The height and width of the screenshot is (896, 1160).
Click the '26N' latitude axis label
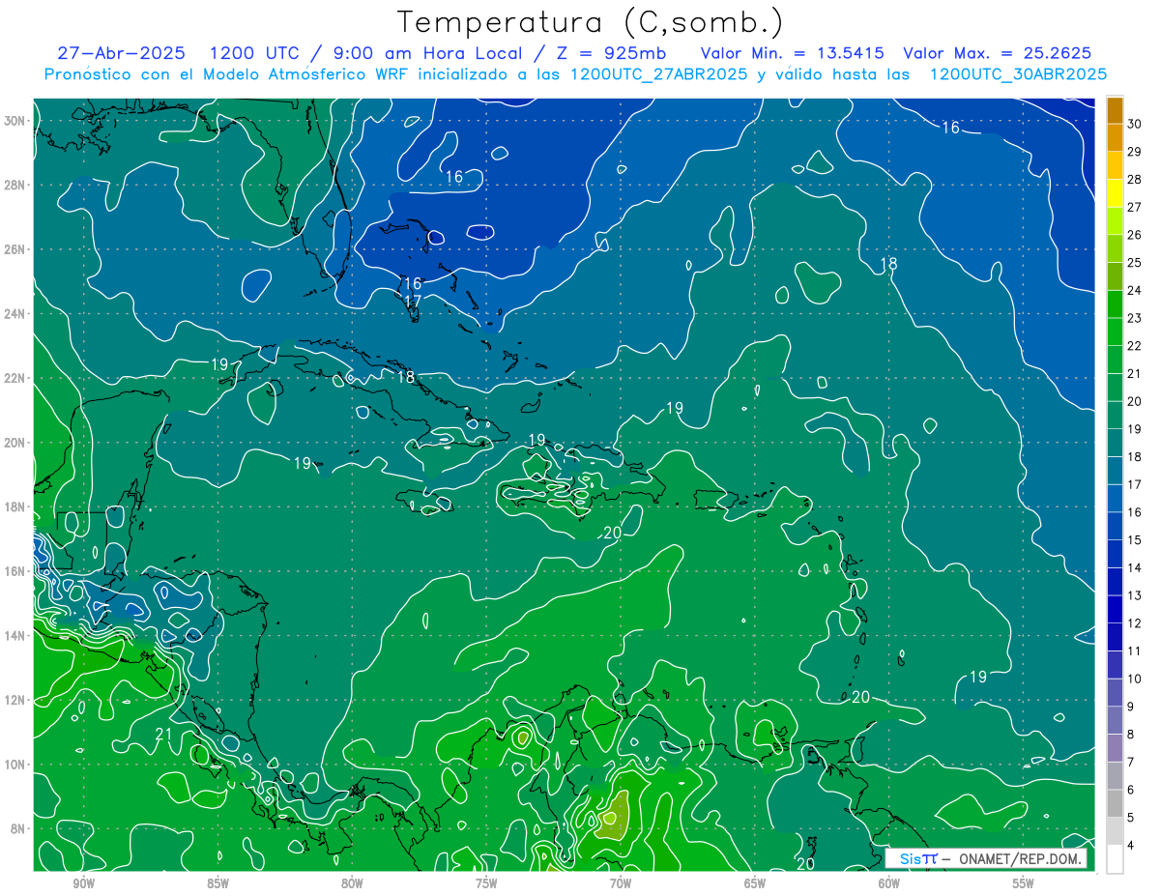click(x=14, y=249)
